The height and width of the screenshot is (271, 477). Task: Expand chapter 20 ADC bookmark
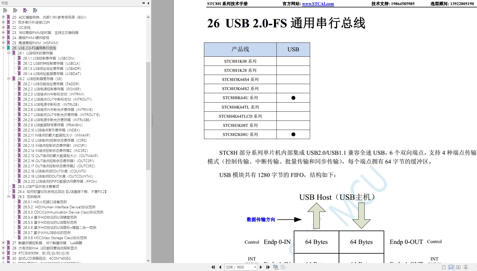[3, 17]
